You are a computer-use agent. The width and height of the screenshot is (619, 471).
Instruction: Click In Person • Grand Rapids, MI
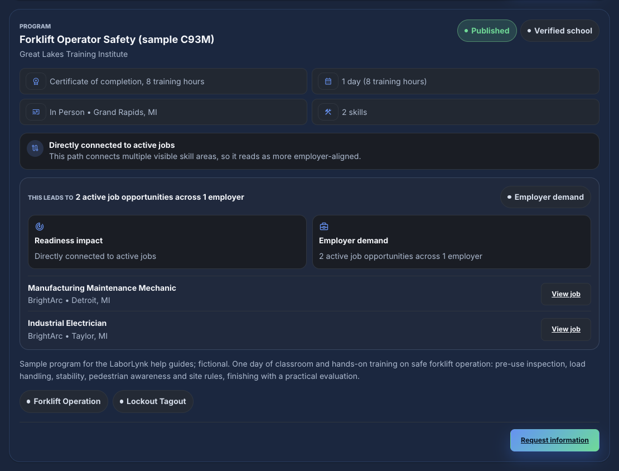[103, 112]
